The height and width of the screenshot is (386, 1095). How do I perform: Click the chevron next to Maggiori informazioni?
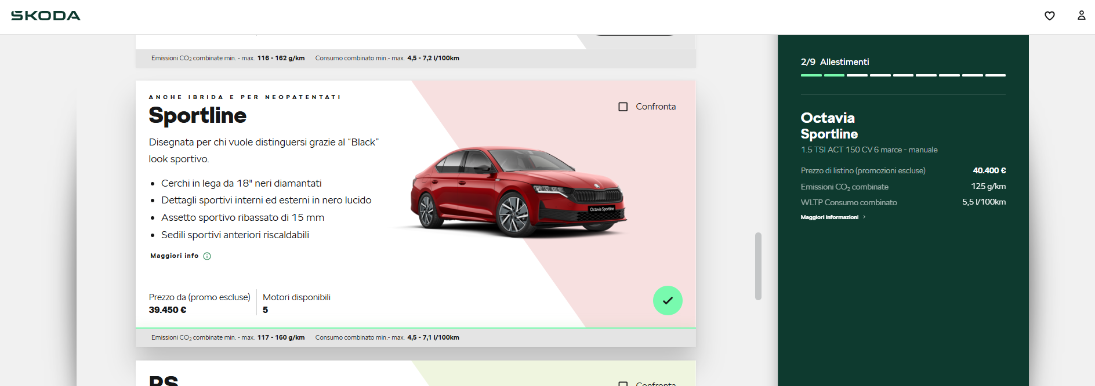pyautogui.click(x=864, y=217)
